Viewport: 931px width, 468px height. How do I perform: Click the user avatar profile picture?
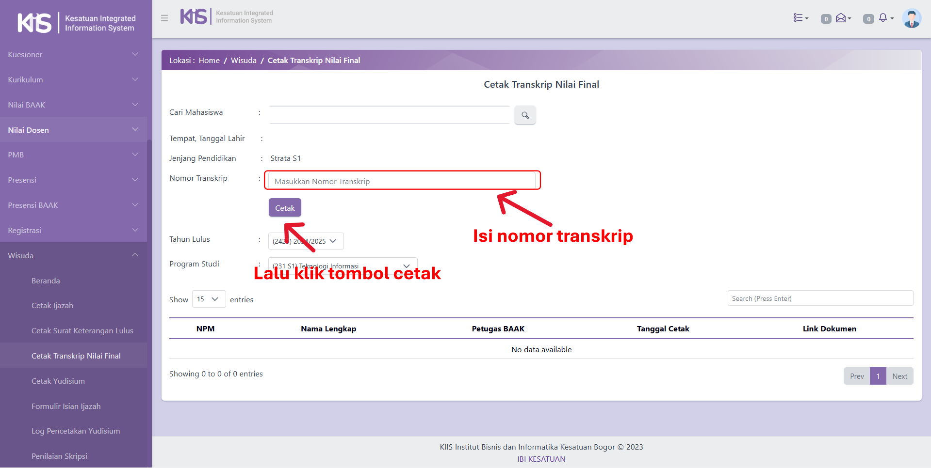tap(911, 19)
